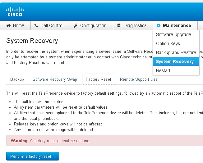Click 'Release keys and option keys' bullet

coord(59,124)
